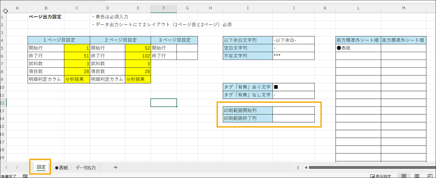Open 表示設定 in the status bar
The image size is (436, 178).
tap(380, 176)
